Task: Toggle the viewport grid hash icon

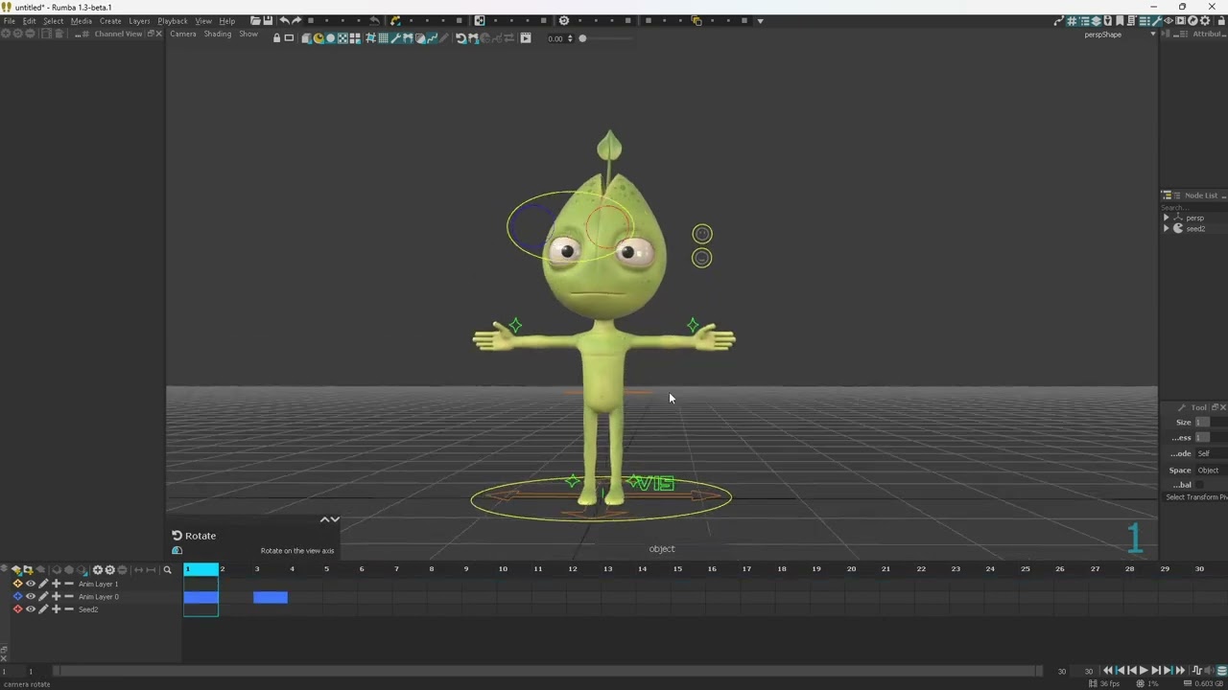Action: pyautogui.click(x=370, y=38)
